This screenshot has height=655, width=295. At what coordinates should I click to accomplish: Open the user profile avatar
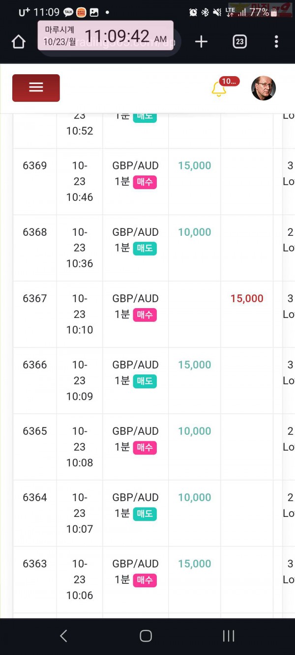[x=264, y=88]
